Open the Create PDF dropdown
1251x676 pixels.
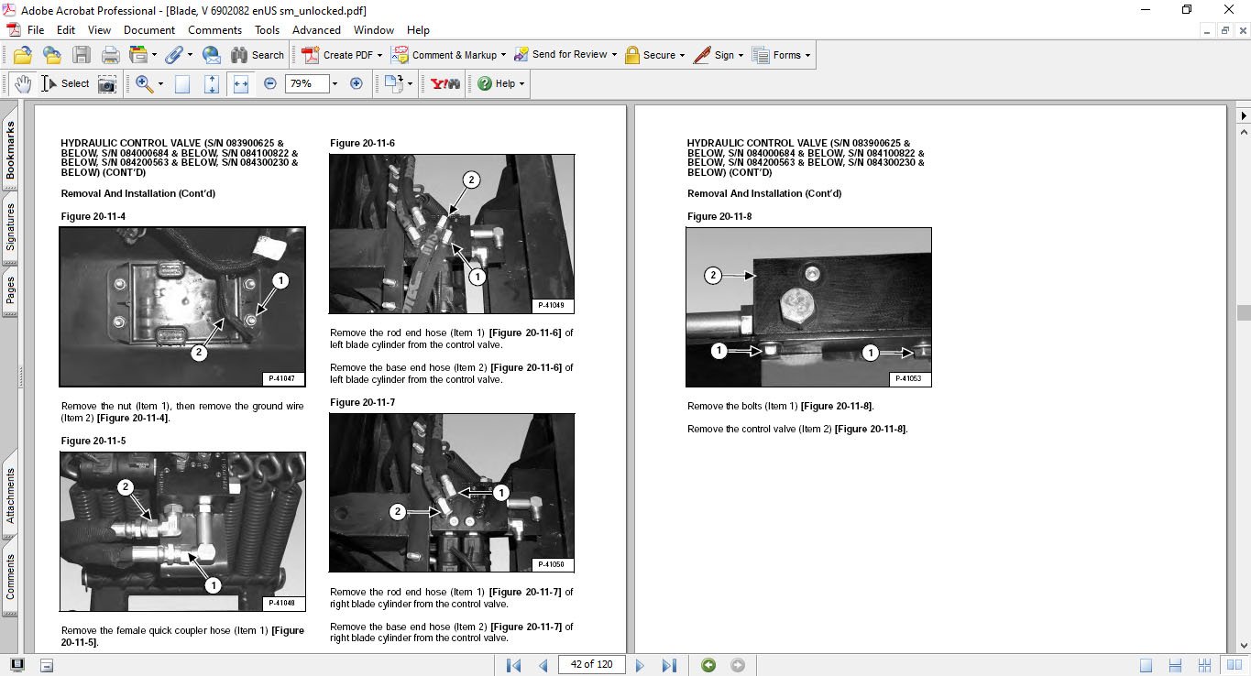coord(342,55)
